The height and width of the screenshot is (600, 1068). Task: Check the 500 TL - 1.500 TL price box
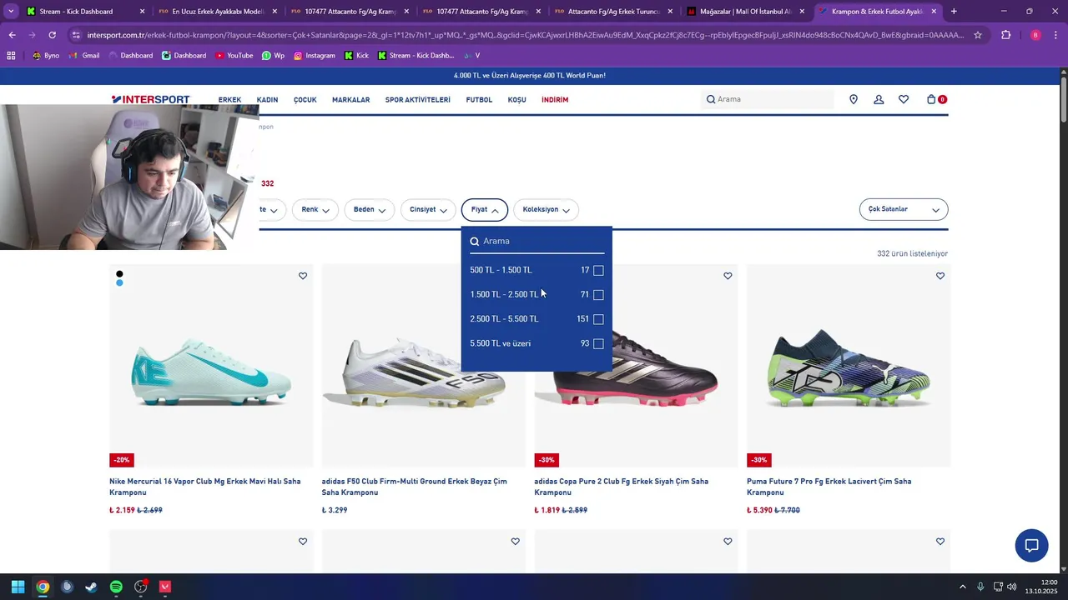coord(598,270)
